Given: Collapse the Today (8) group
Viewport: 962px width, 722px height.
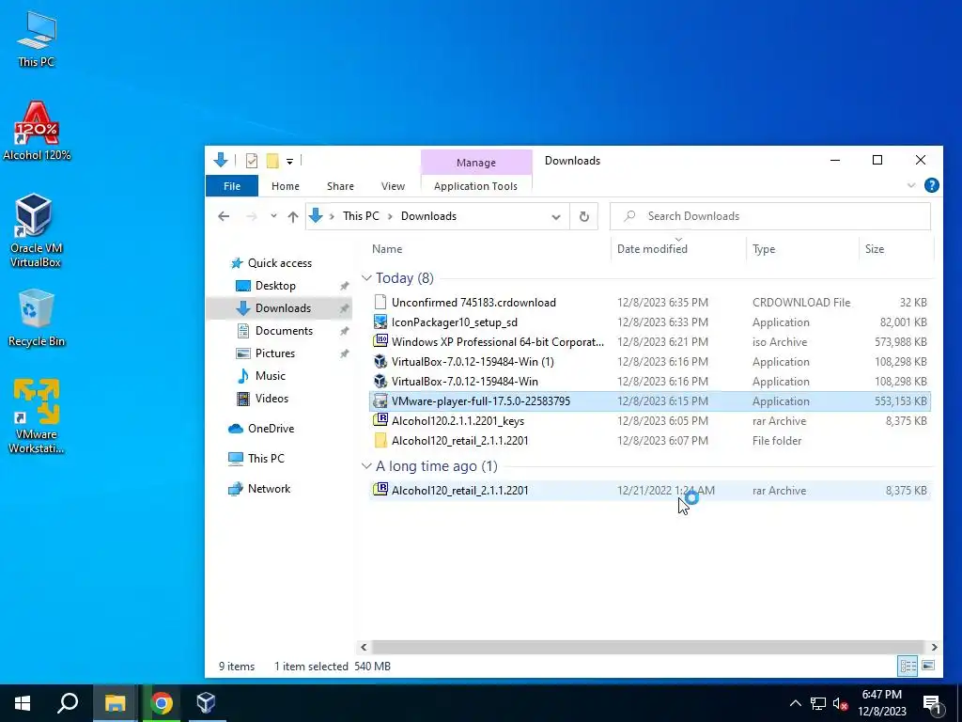Looking at the screenshot, I should click(x=366, y=278).
